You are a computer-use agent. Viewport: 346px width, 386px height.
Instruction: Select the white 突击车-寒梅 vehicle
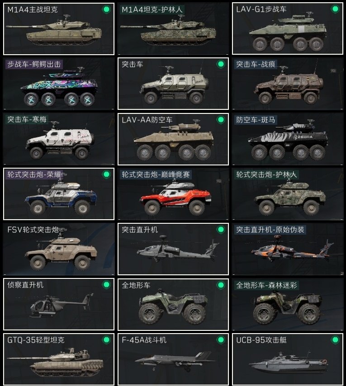tap(59, 139)
